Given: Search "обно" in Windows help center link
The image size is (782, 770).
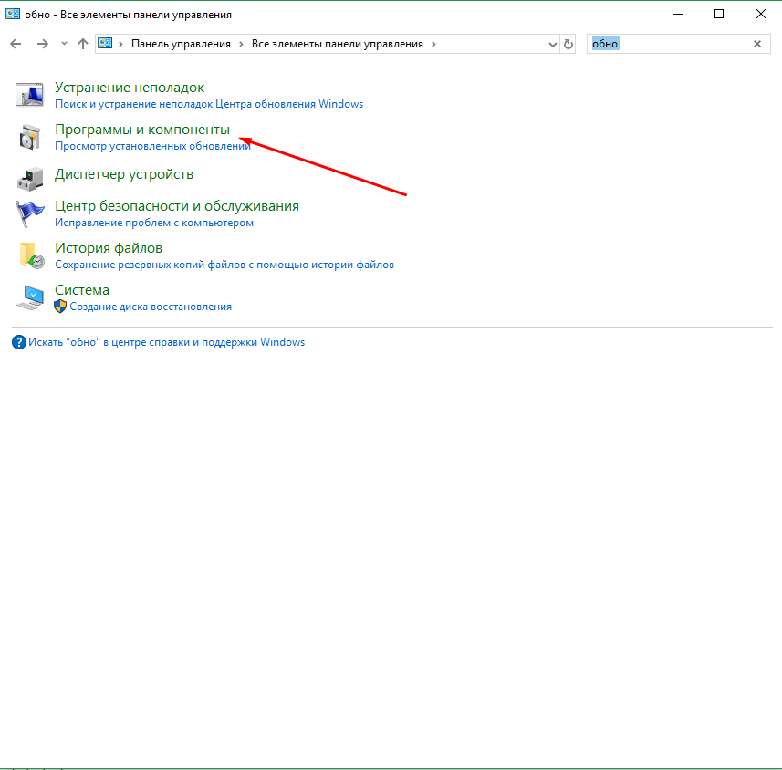Looking at the screenshot, I should [167, 342].
